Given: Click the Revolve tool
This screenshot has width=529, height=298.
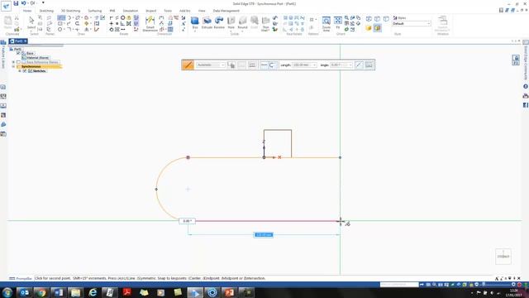Looking at the screenshot, I should [x=219, y=22].
